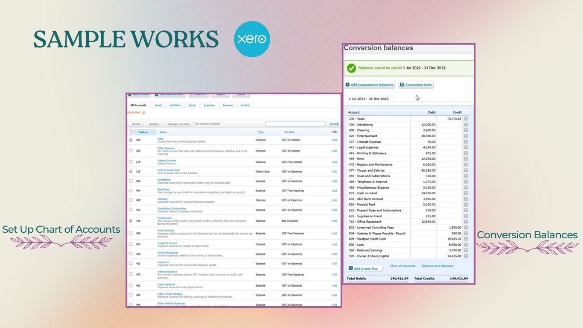Delete the 461 - Printing & Stationery row
The image size is (583, 328).
(466, 153)
